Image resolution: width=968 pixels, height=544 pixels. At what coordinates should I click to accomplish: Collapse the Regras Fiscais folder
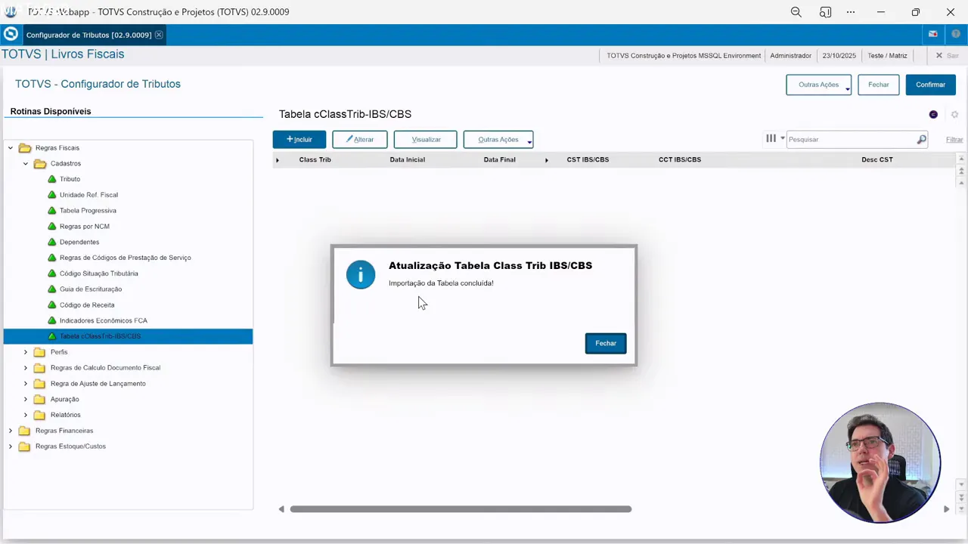coord(11,148)
